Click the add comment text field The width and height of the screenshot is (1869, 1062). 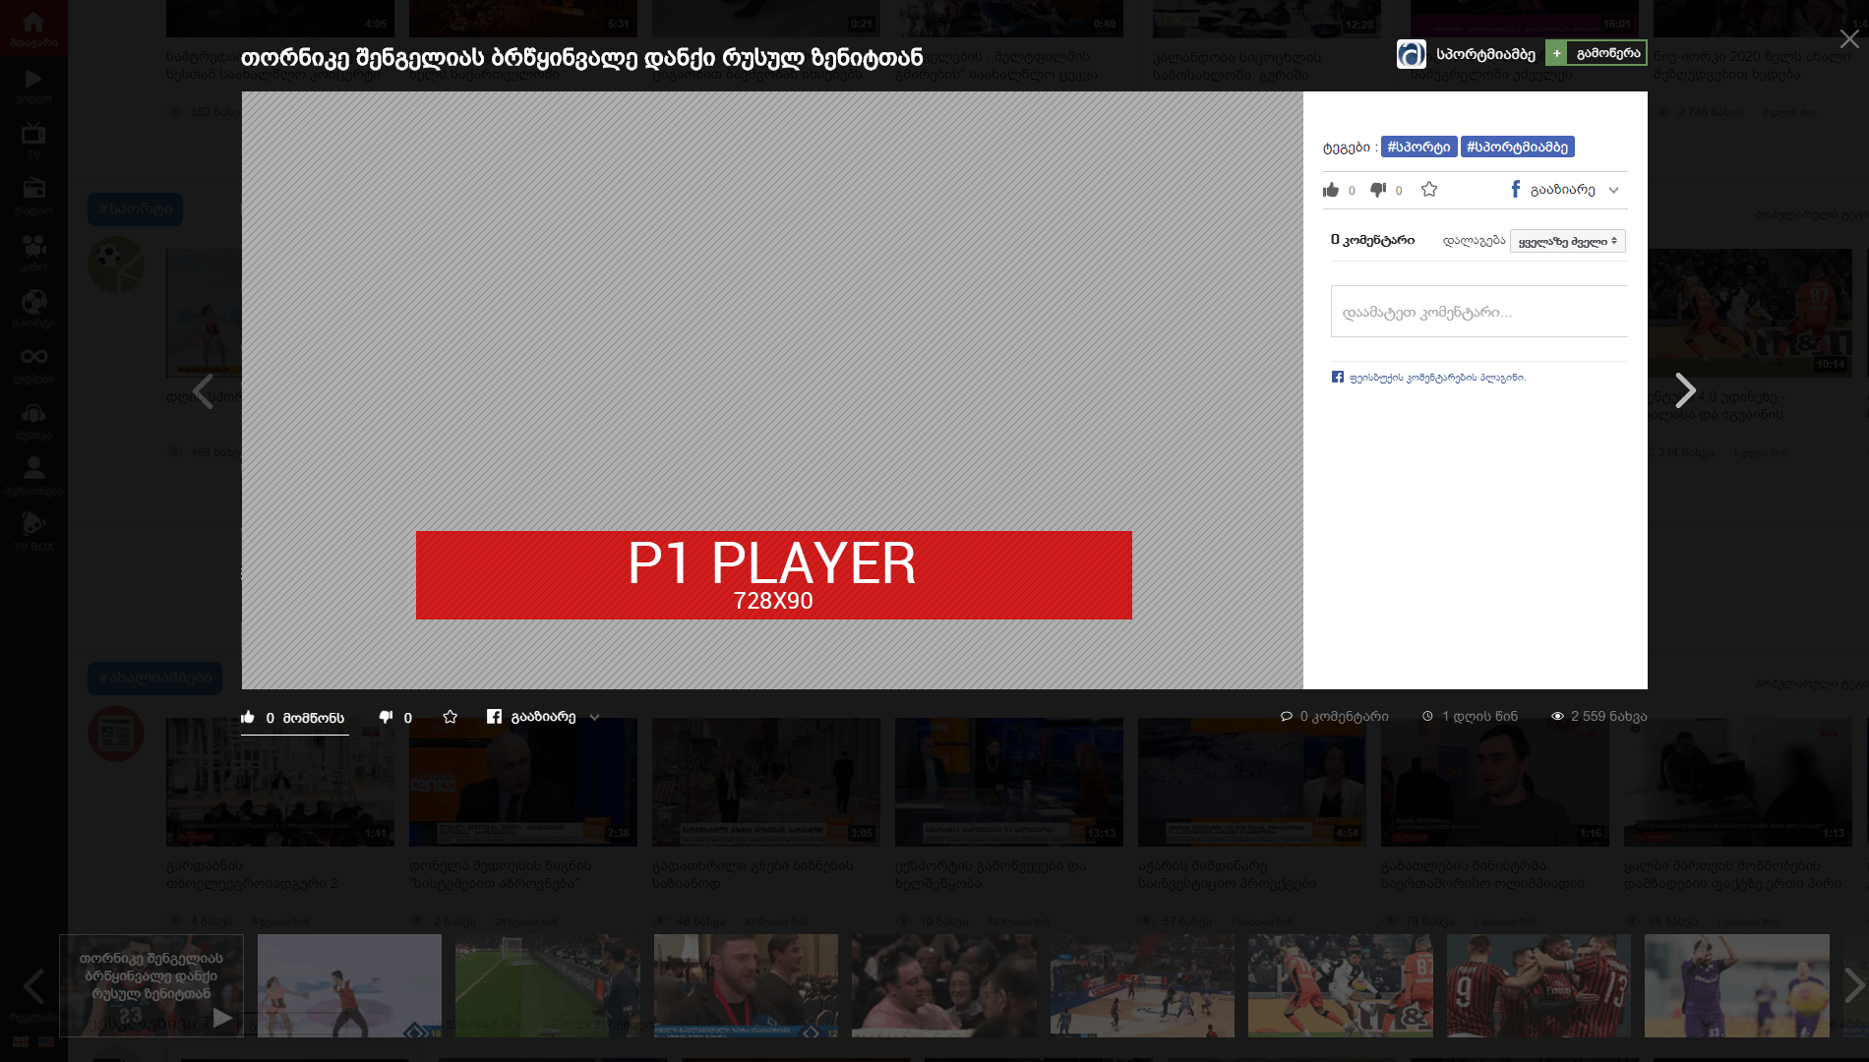tap(1478, 312)
